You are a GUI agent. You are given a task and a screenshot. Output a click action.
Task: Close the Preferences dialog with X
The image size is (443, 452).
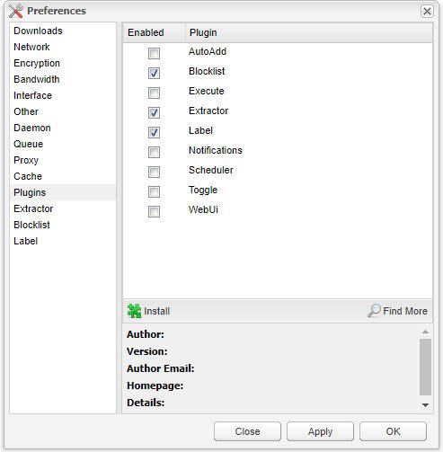click(x=427, y=12)
